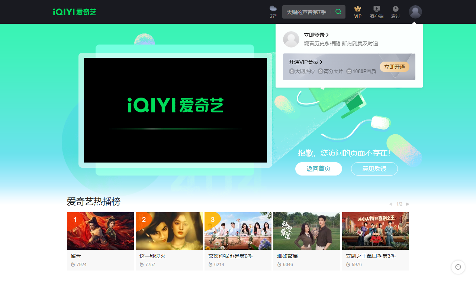Screen dimensions: 476x285
Task: Click flame icon under 灿如繁星
Action: 279,265
